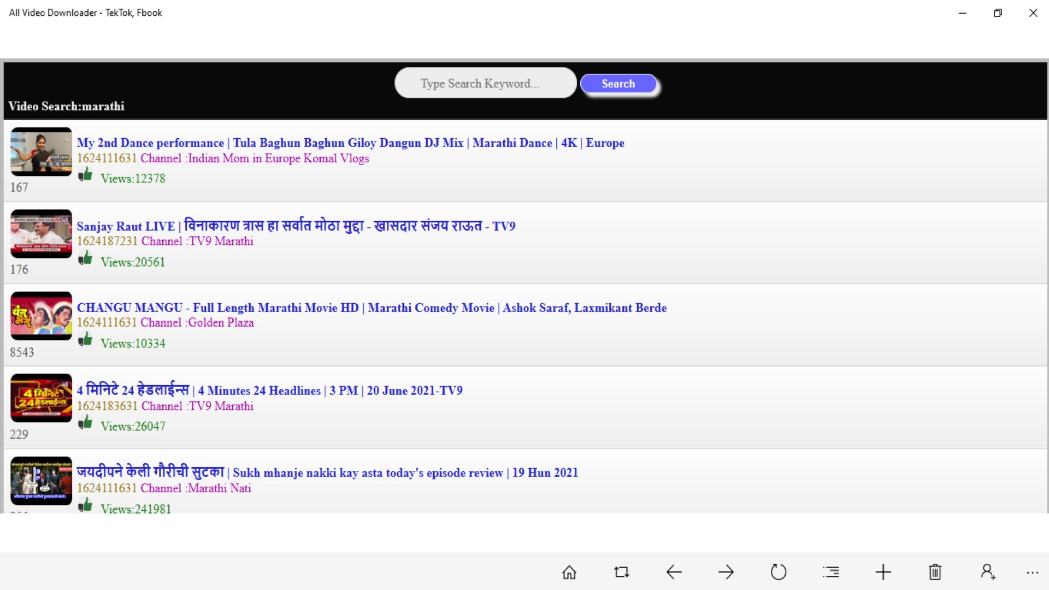
Task: Open the Sukh mhanje episode review video
Action: [327, 473]
